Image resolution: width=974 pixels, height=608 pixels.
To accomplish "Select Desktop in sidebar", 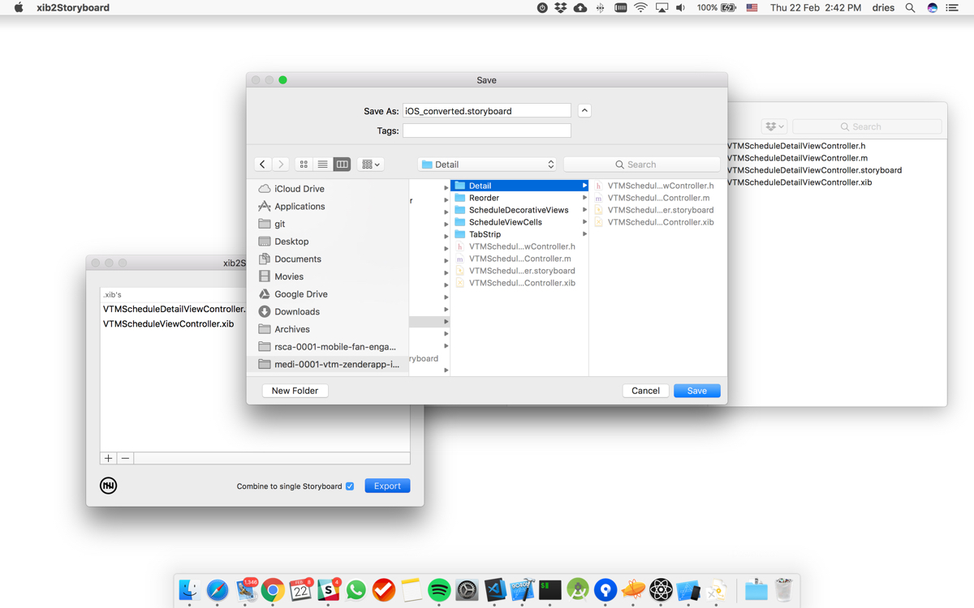I will (291, 242).
